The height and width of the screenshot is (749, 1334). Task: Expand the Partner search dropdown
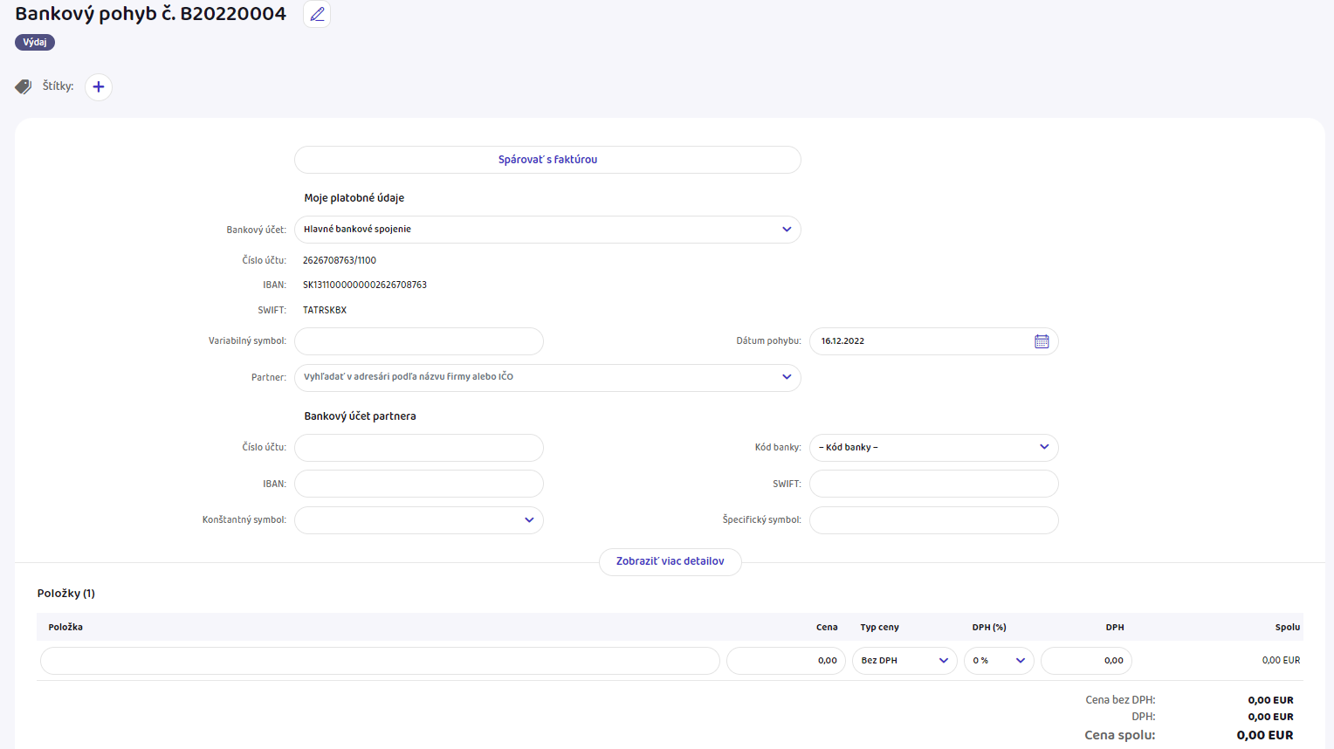547,377
